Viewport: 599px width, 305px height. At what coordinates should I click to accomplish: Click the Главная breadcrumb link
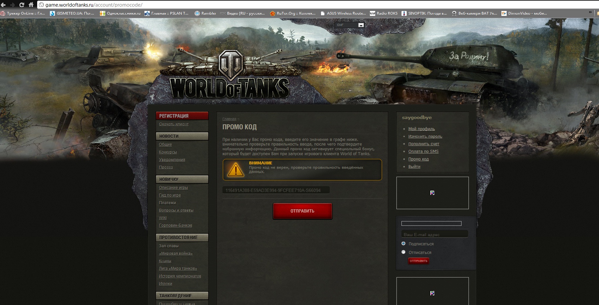pyautogui.click(x=229, y=119)
